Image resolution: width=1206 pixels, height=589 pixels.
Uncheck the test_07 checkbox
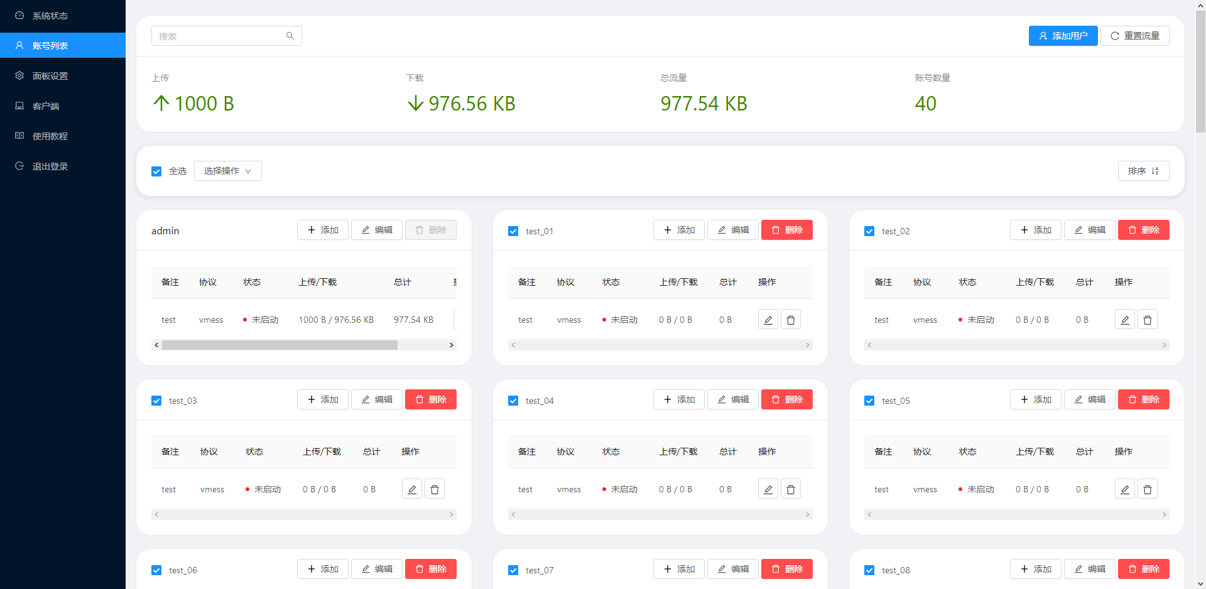[513, 570]
